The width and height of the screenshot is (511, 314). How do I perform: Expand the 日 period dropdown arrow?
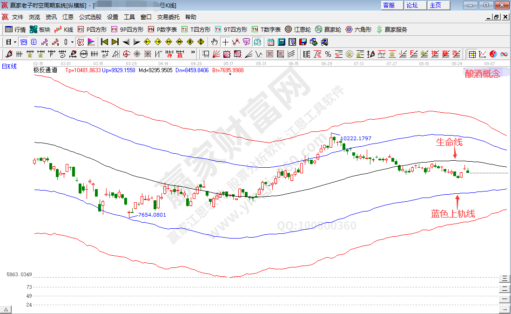(x=15, y=42)
